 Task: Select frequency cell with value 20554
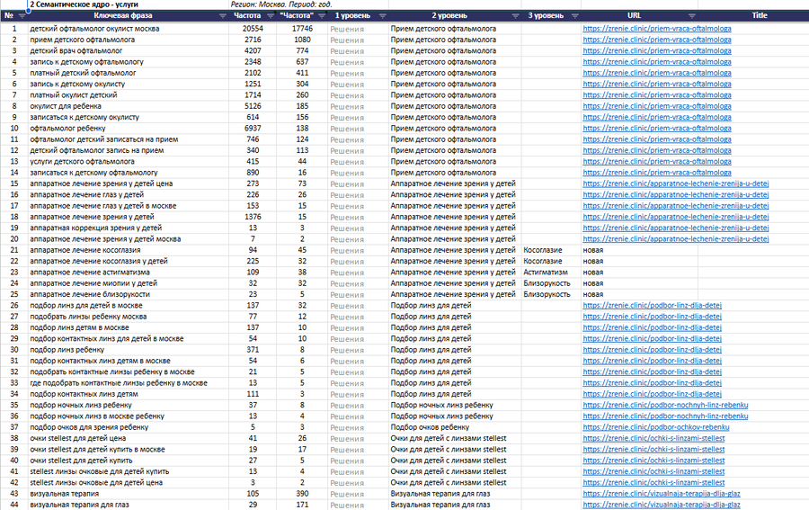click(x=253, y=29)
